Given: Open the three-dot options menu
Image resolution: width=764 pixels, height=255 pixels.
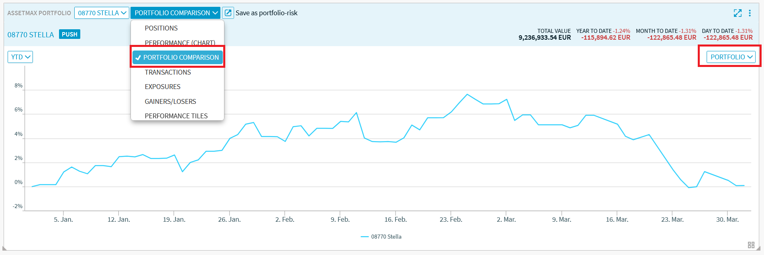Looking at the screenshot, I should click(750, 13).
